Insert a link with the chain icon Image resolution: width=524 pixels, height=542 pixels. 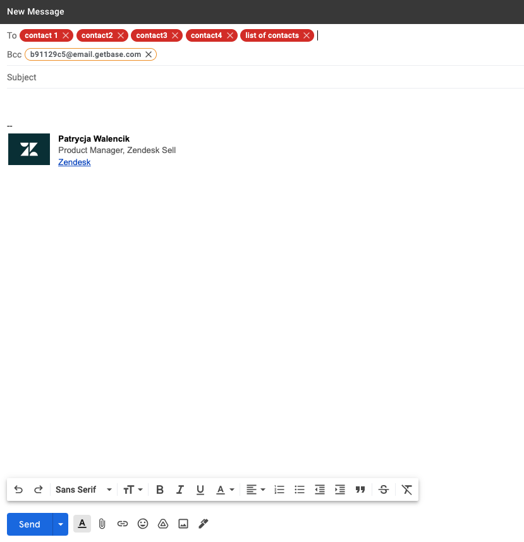(x=123, y=524)
